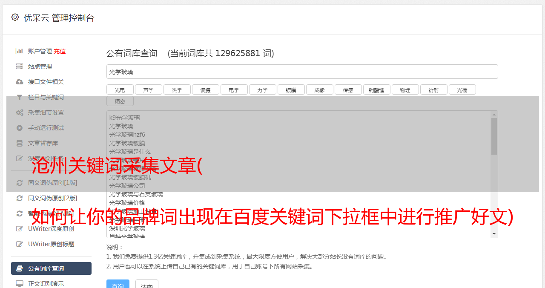Select the 光电 keyword tag
Screen dimensions: 545x288
[120, 89]
